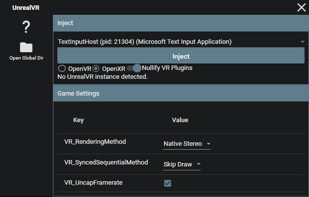The height and width of the screenshot is (197, 309).
Task: Click the question mark help icon
Action: (26, 28)
